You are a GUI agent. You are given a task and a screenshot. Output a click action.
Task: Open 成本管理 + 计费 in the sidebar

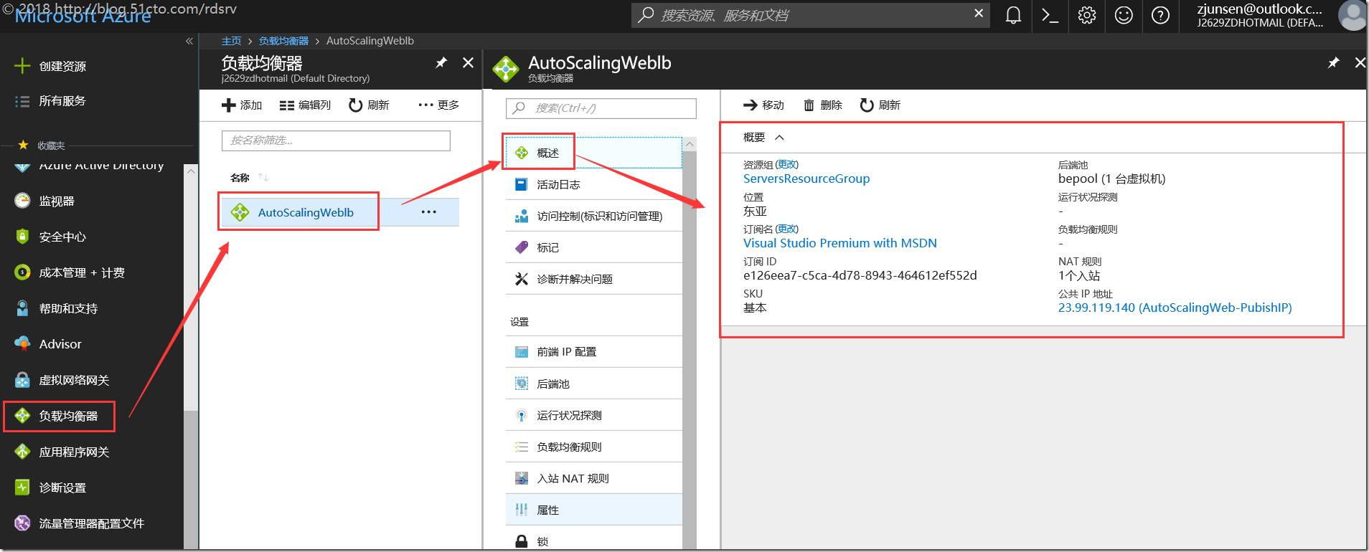pos(82,272)
